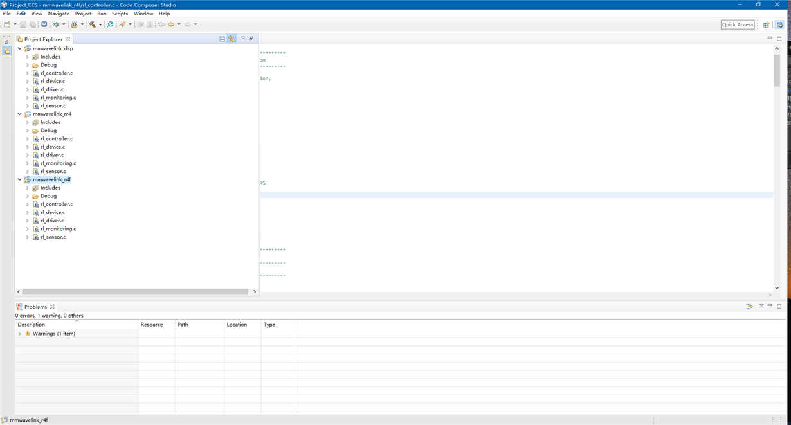This screenshot has width=791, height=425.
Task: Select rl_driver.c under mmwavelink_dsp
Action: click(x=52, y=89)
